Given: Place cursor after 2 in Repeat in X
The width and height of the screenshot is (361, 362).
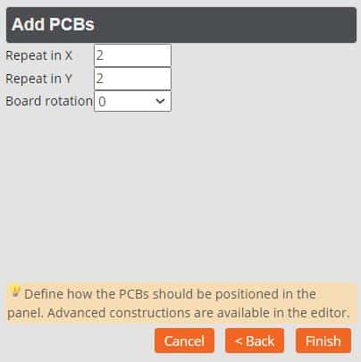Looking at the screenshot, I should tap(105, 55).
